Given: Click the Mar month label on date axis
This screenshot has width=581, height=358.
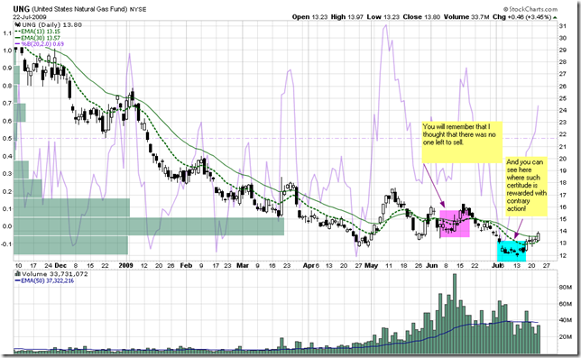Looking at the screenshot, I should (243, 265).
